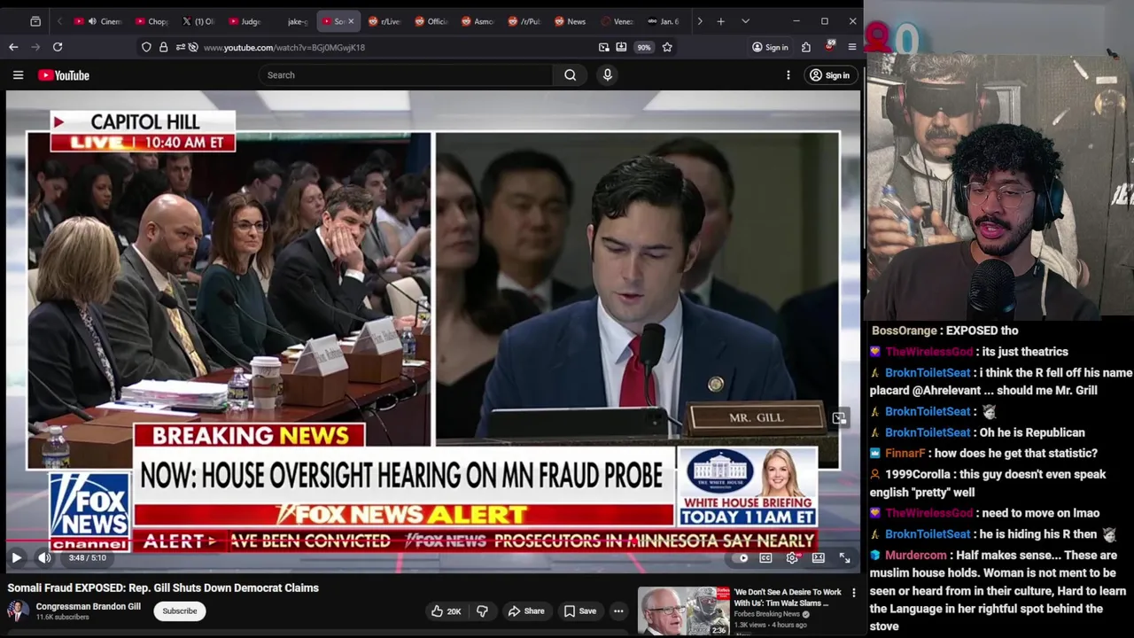This screenshot has width=1134, height=638.
Task: Switch to the r/Live Reddit tab
Action: click(384, 21)
